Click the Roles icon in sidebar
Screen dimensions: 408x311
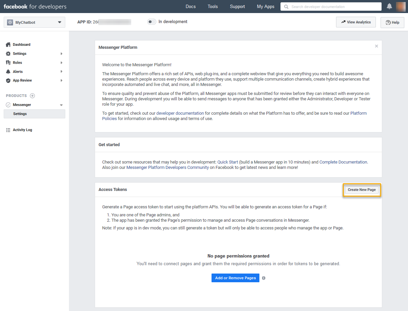[x=8, y=63]
